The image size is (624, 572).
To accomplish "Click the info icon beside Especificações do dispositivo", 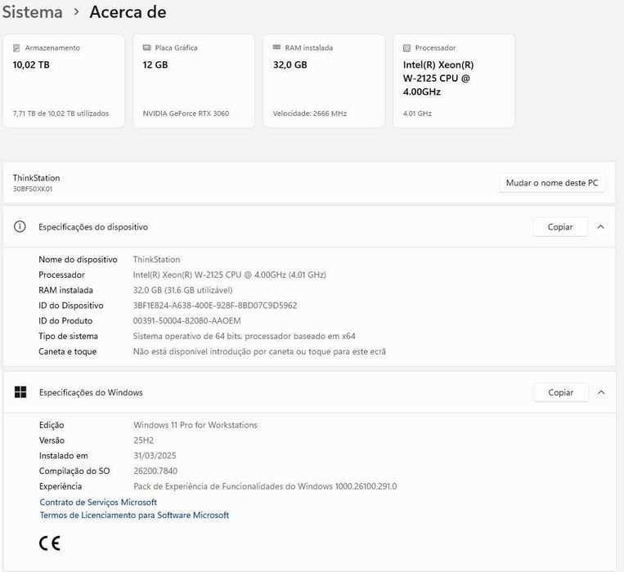I will click(x=20, y=226).
